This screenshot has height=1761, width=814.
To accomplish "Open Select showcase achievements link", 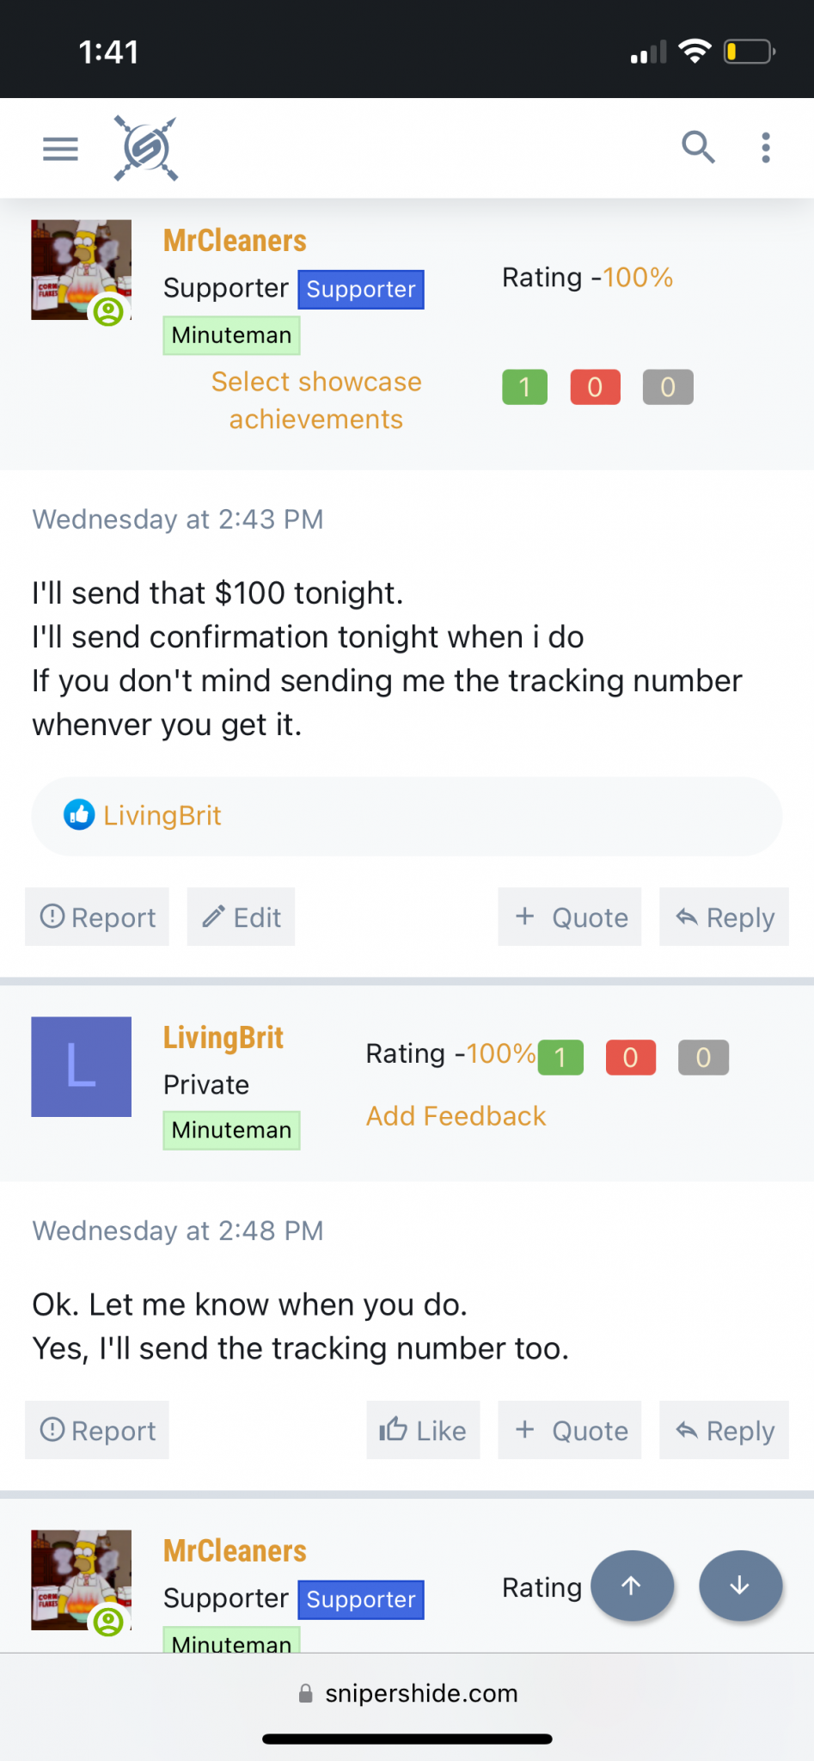I will tap(316, 400).
